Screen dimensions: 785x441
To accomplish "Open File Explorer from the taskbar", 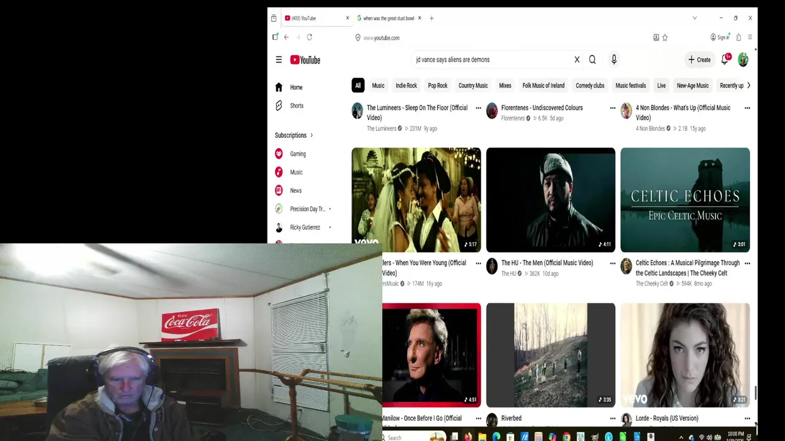I will (482, 437).
